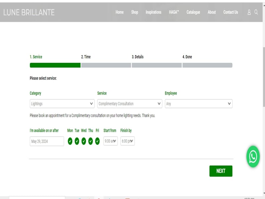Open the Finish by time dropdown
This screenshot has height=199, width=265.
(x=128, y=141)
